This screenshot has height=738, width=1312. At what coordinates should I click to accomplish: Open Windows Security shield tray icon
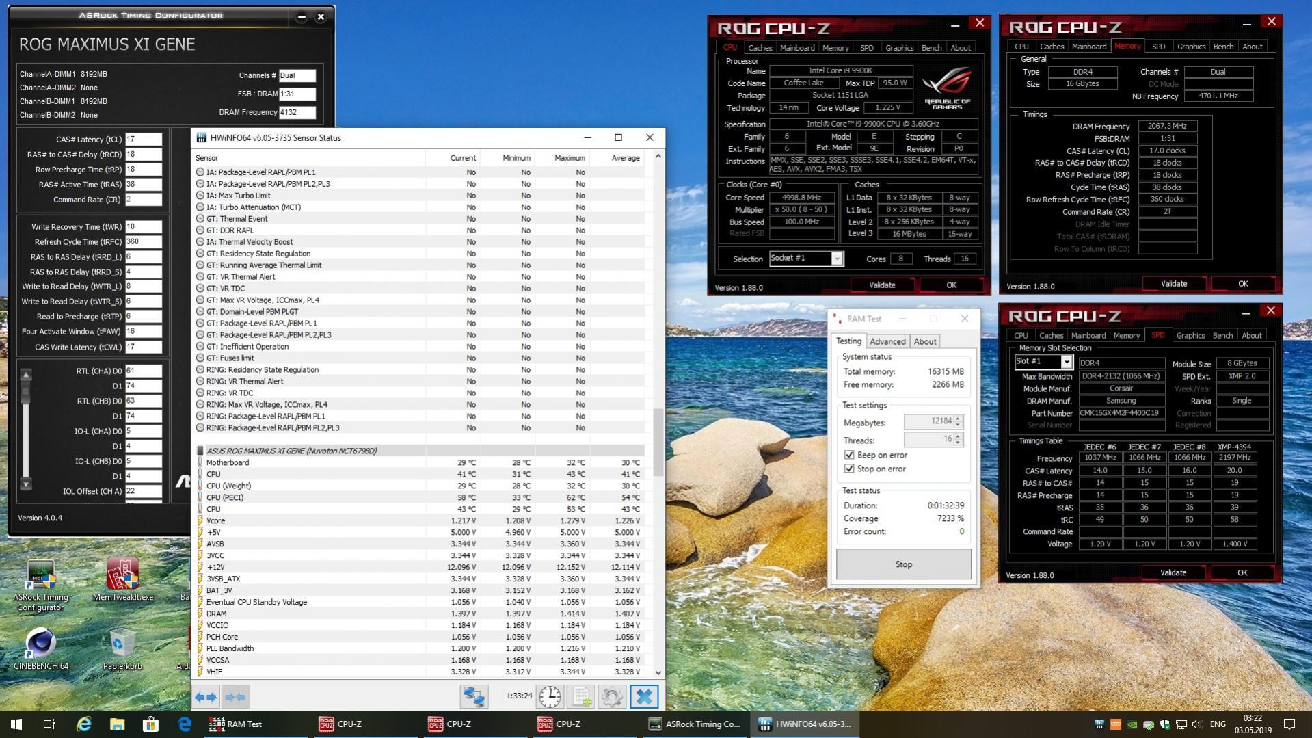pos(1164,724)
